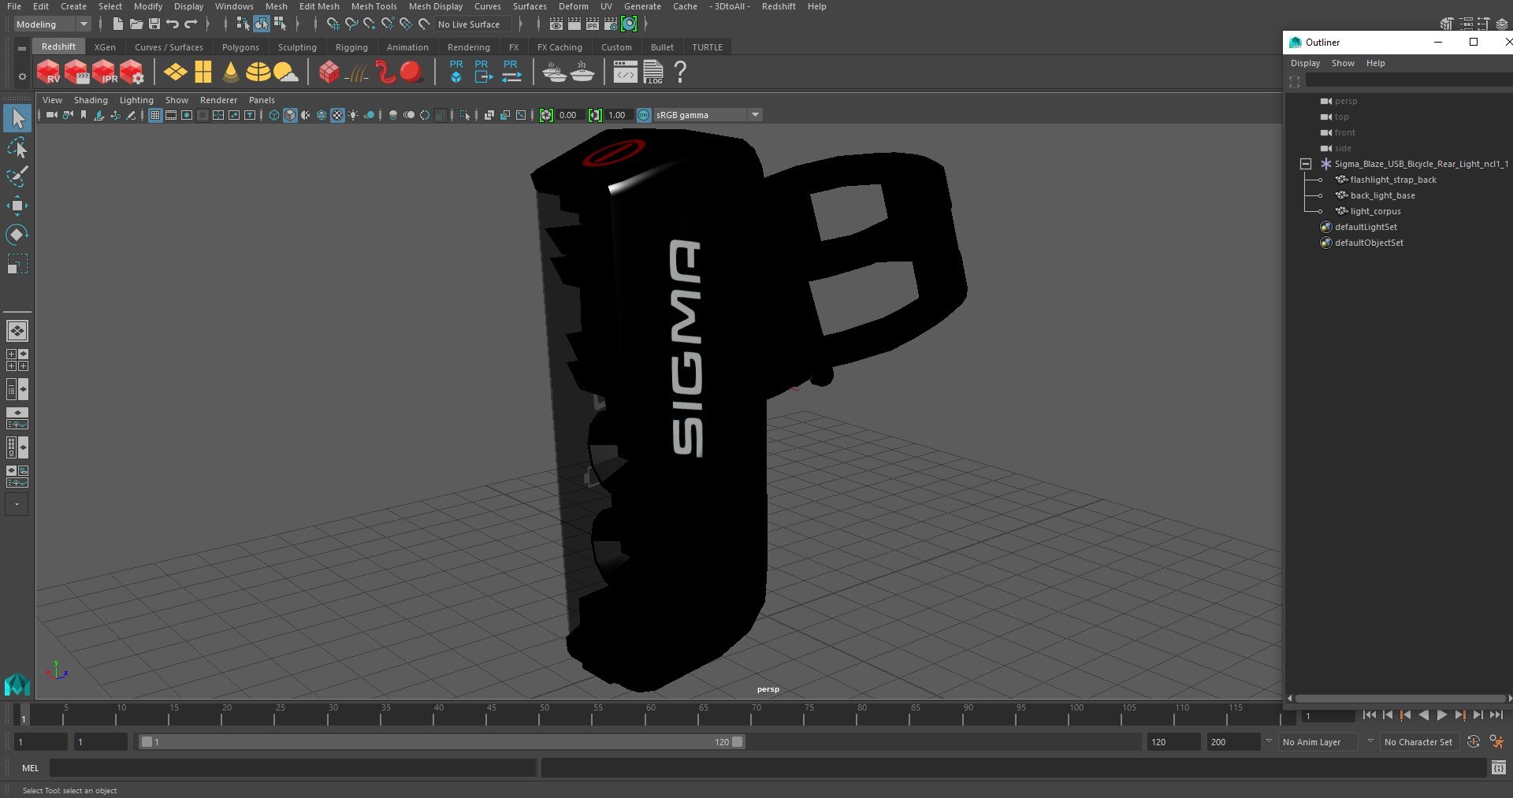The image size is (1513, 798).
Task: Click the time range slider bar
Action: [441, 742]
